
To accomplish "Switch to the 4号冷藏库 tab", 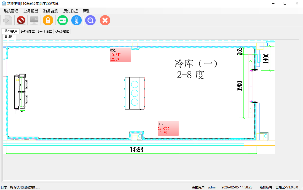I will point(62,32).
